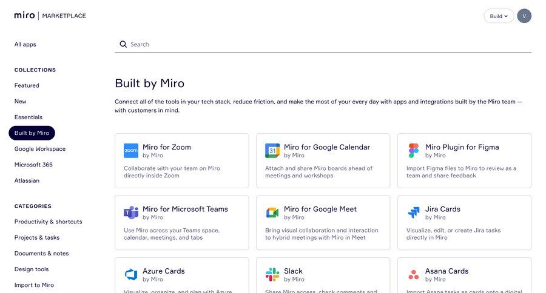The image size is (546, 293).
Task: Click the Miro Marketplace logo
Action: [50, 16]
